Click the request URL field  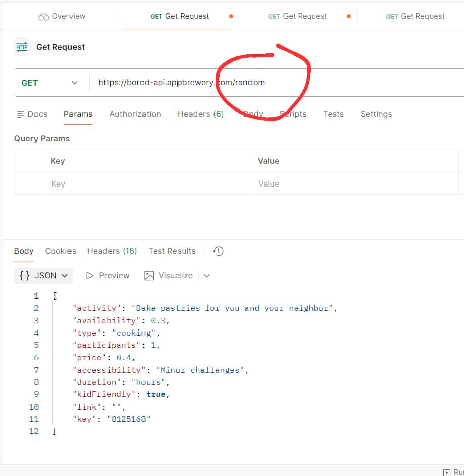203,82
